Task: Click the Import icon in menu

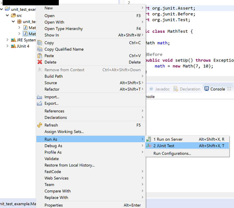Action: [40, 97]
